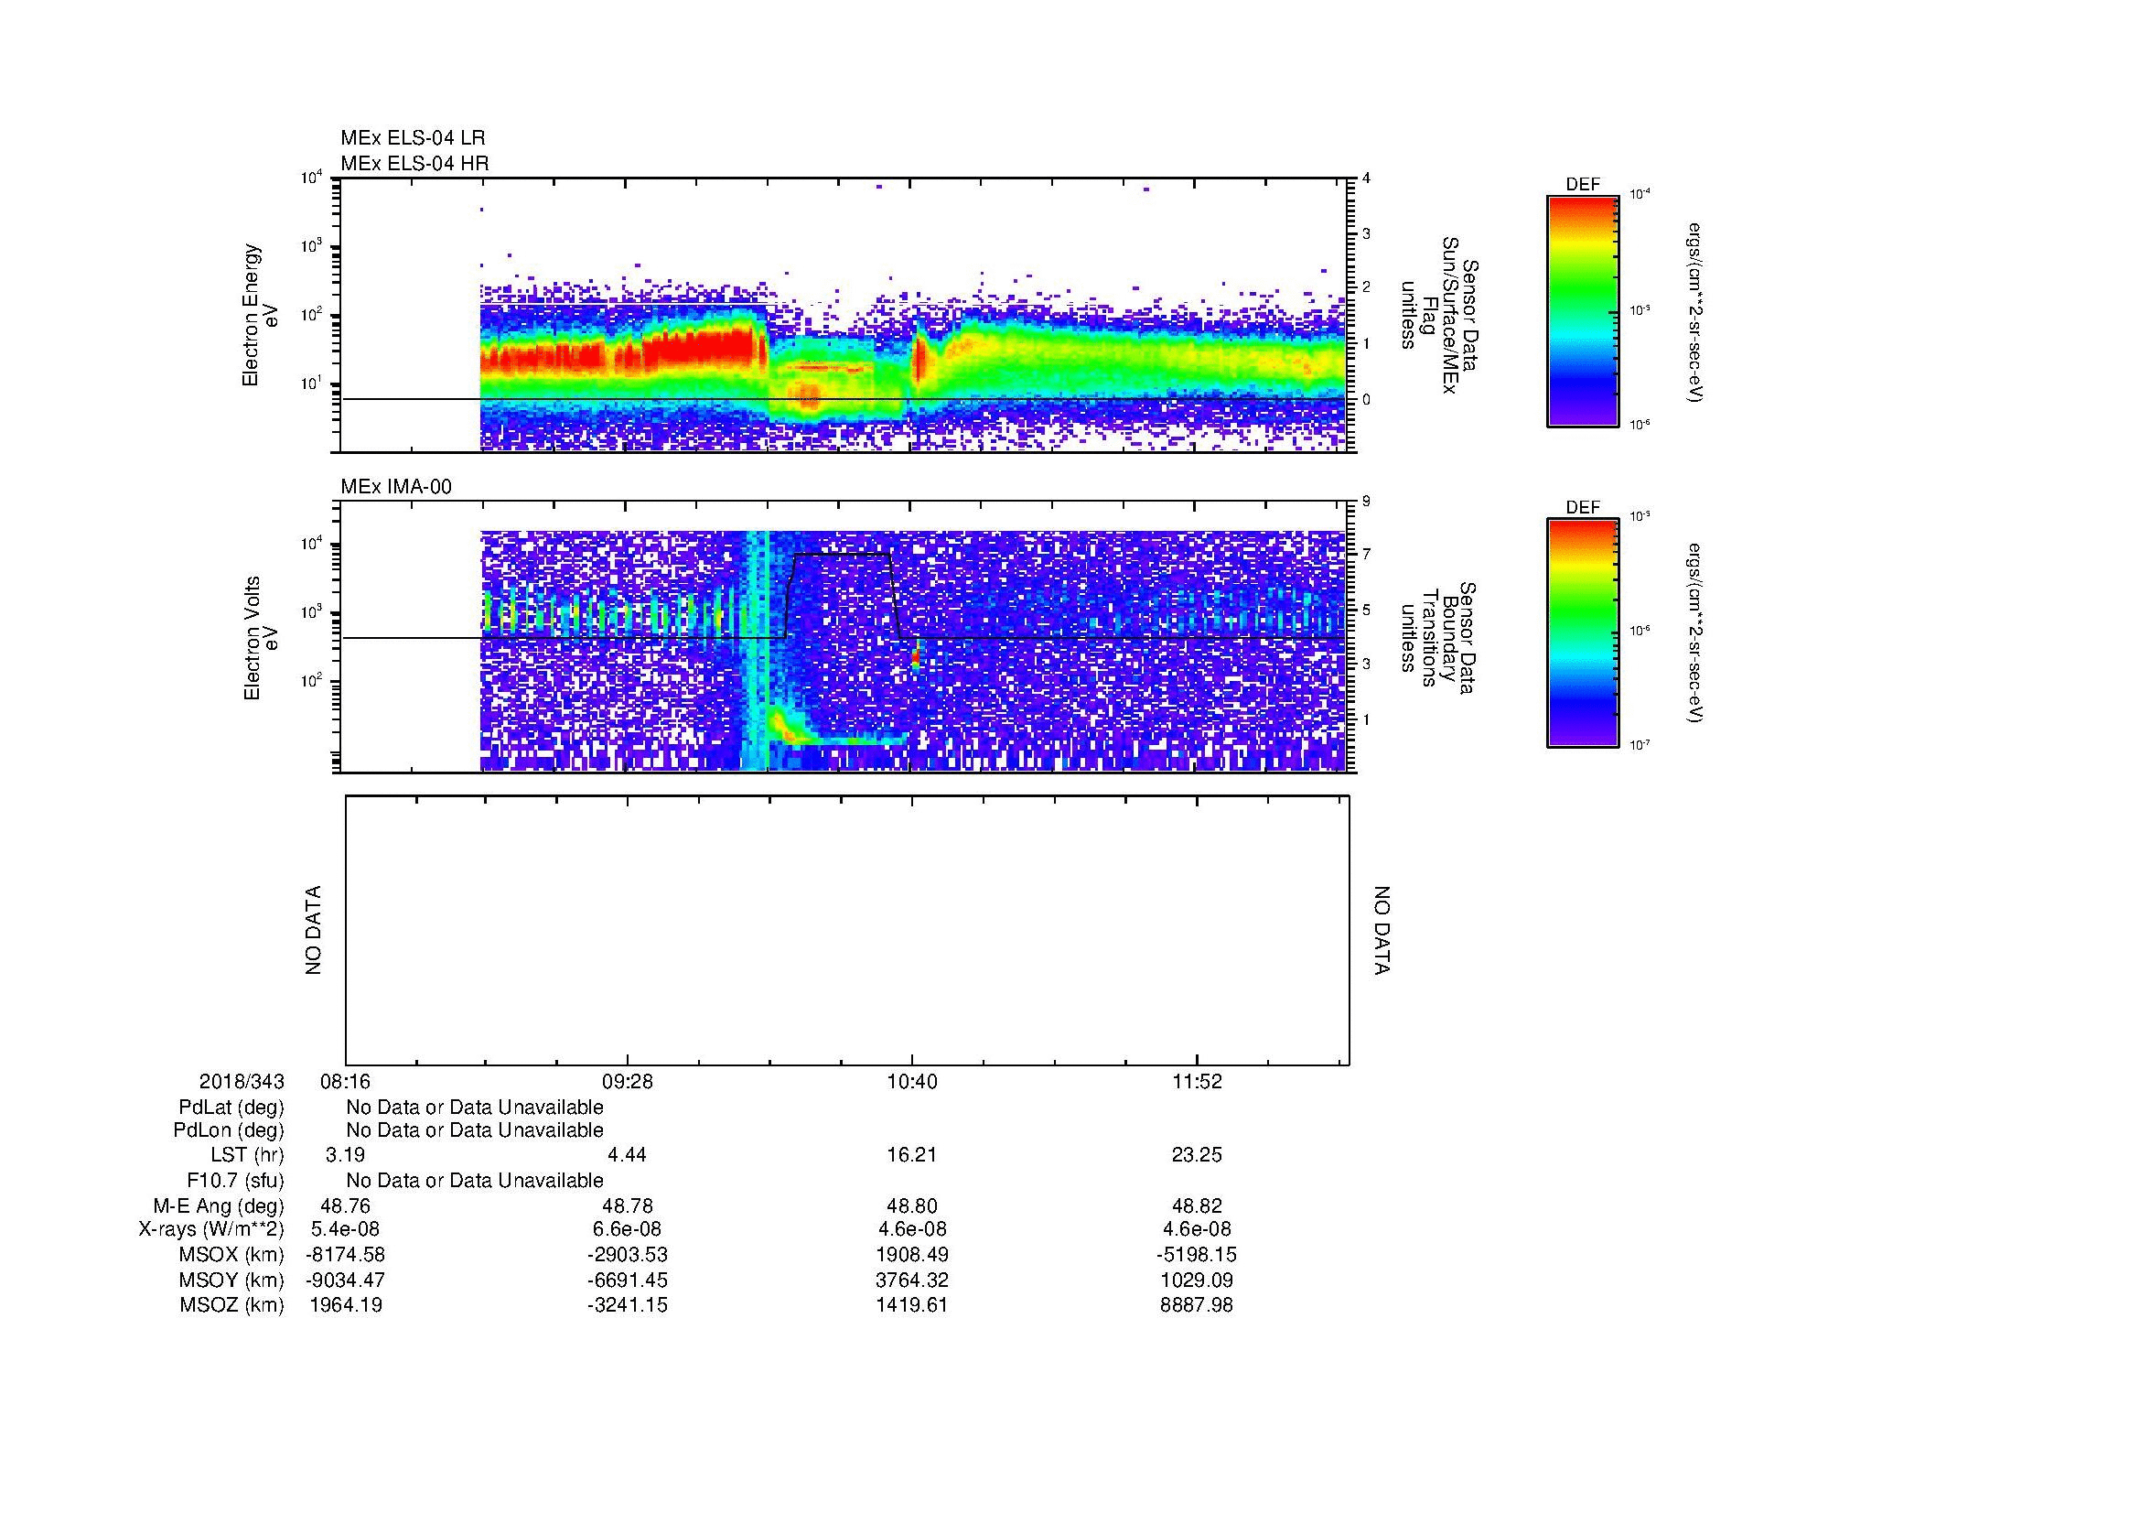Click the X-rays value 6.6e-08

tap(628, 1230)
